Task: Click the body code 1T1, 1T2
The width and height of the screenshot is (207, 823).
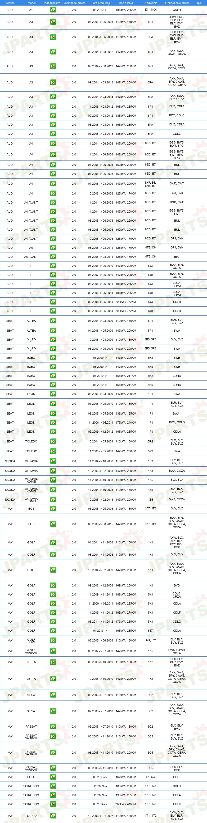Action: (150, 816)
